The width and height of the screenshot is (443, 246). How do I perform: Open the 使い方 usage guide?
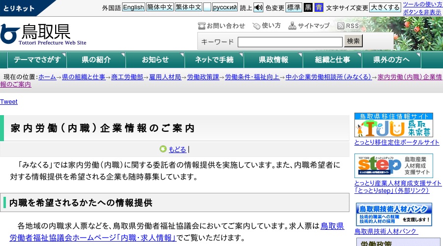[x=267, y=26]
